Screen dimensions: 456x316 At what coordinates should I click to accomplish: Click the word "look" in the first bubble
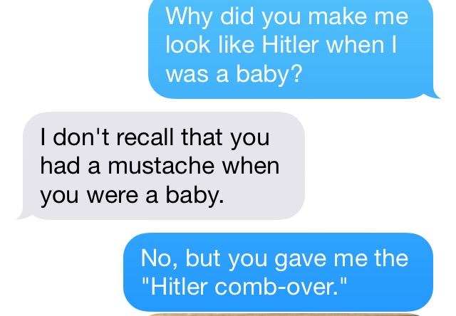[187, 44]
